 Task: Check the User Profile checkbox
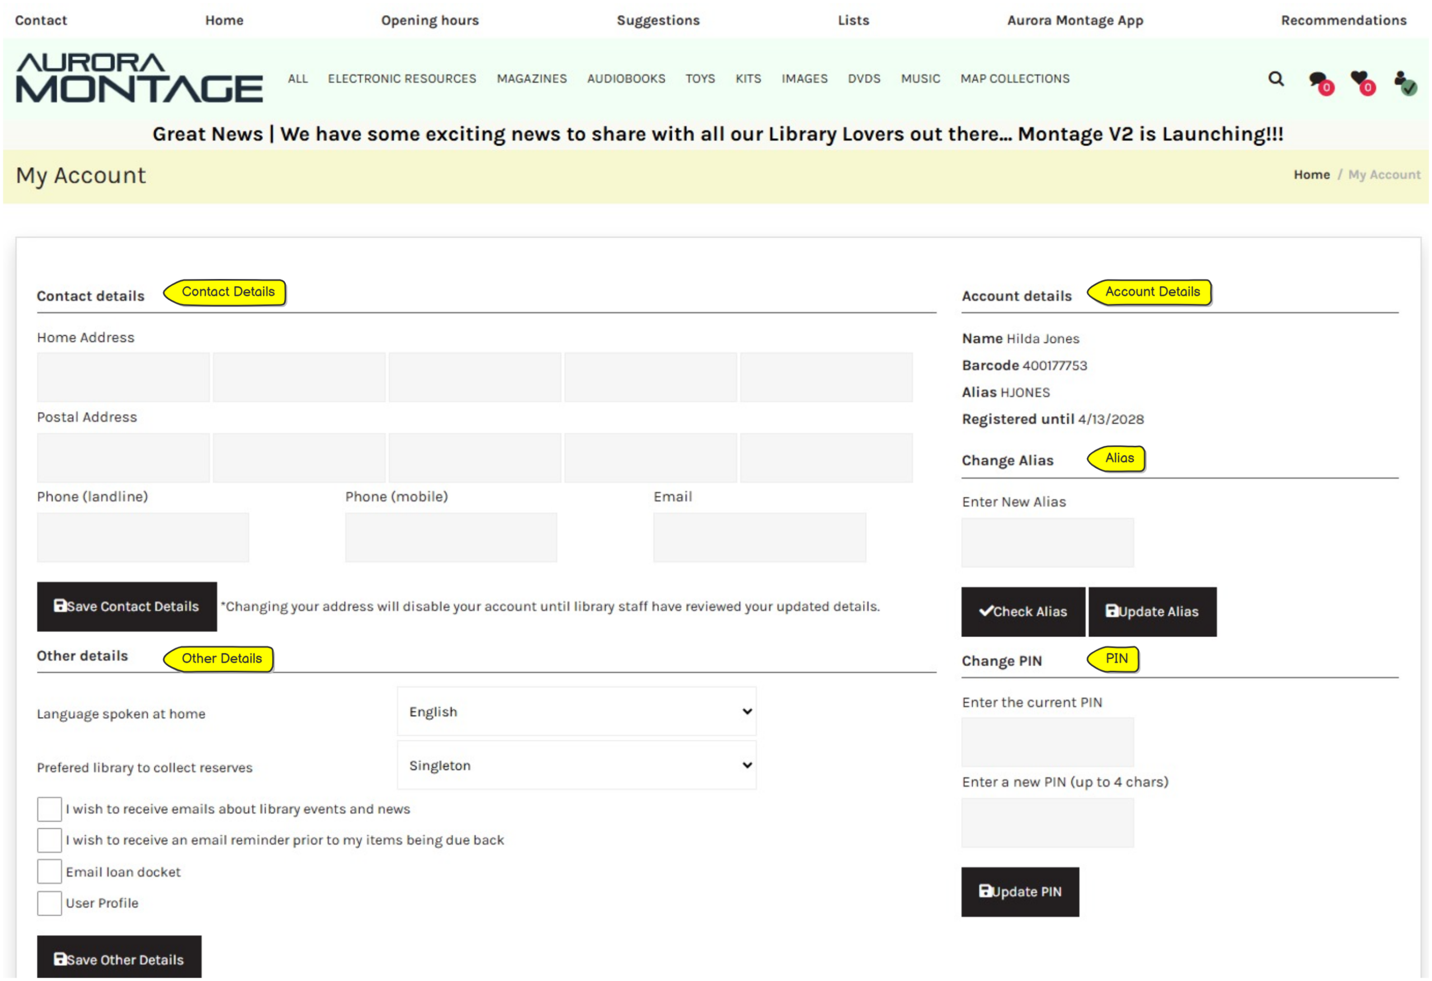[49, 904]
